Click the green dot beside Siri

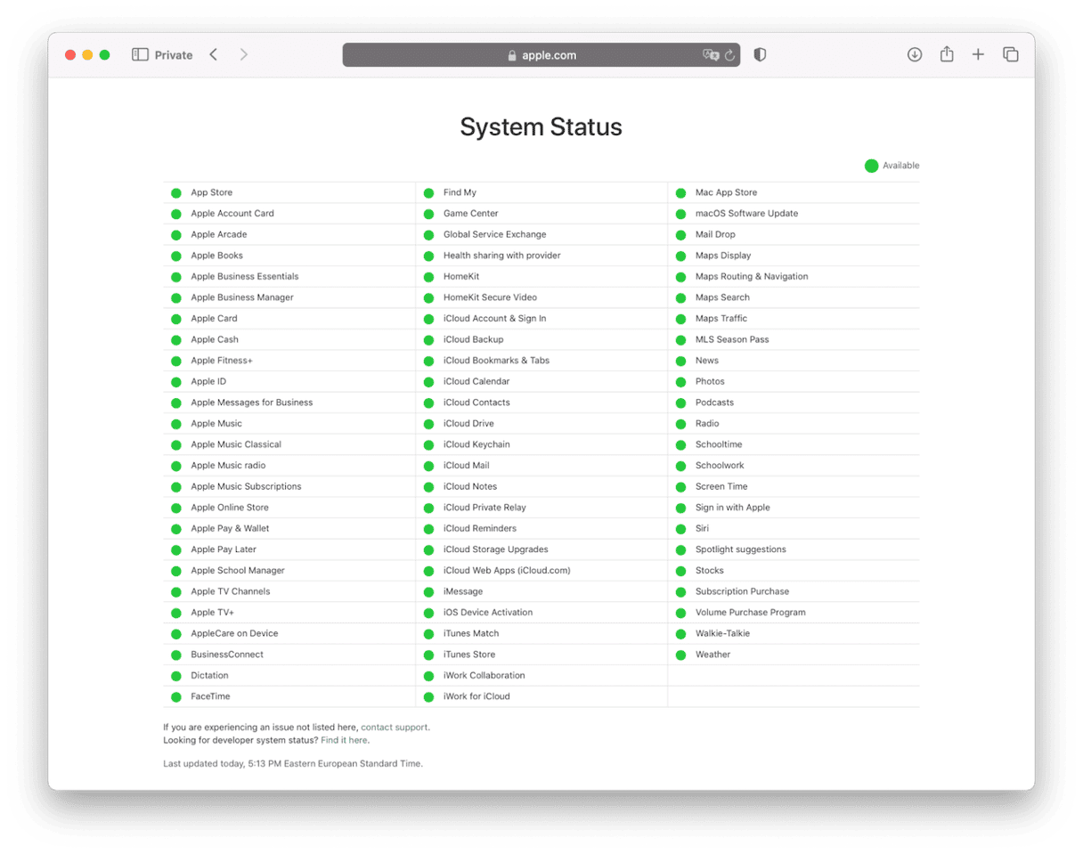pos(680,529)
